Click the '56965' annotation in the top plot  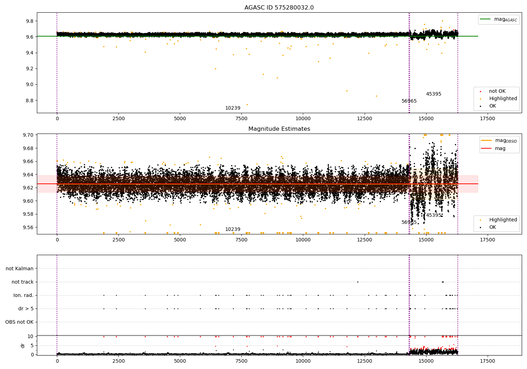tap(409, 101)
